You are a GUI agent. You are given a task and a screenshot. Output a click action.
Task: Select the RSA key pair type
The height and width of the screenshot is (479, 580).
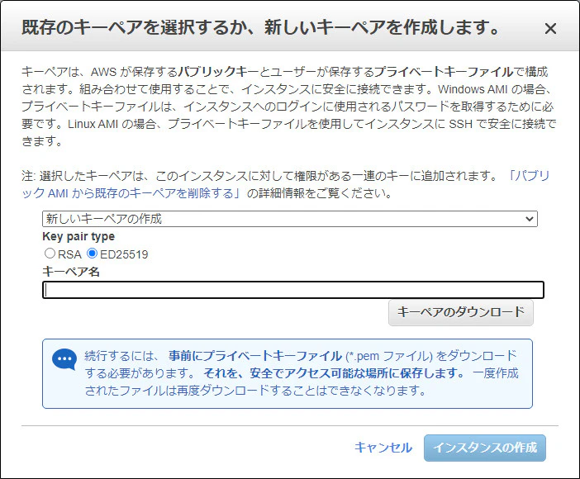(x=50, y=254)
